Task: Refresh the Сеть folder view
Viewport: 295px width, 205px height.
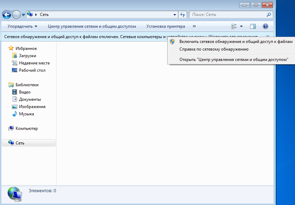Action: click(x=183, y=15)
